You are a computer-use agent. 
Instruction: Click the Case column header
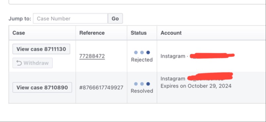click(x=19, y=33)
